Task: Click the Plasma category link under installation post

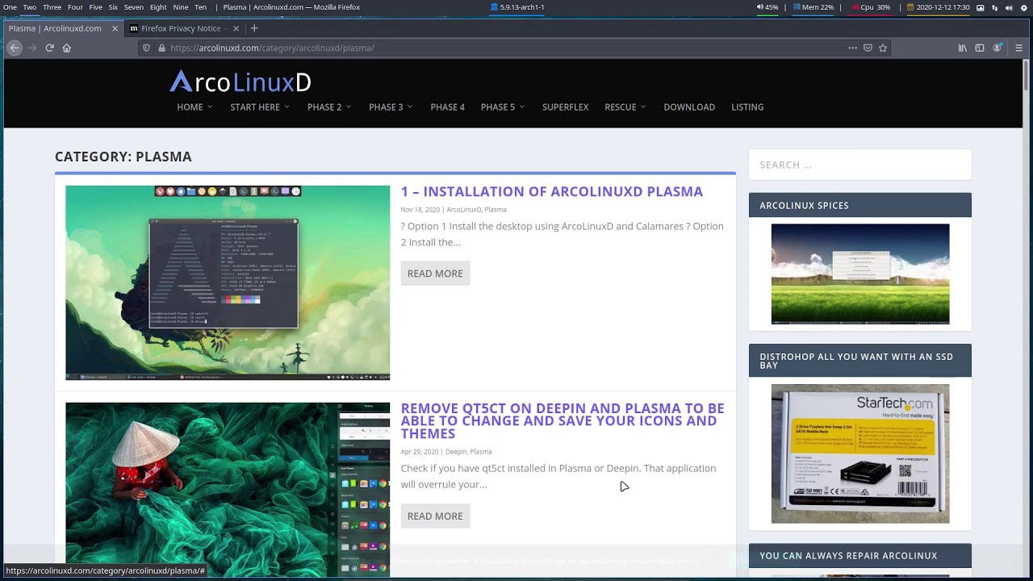Action: pos(496,210)
